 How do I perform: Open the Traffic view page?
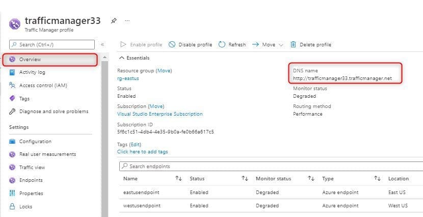[32, 168]
